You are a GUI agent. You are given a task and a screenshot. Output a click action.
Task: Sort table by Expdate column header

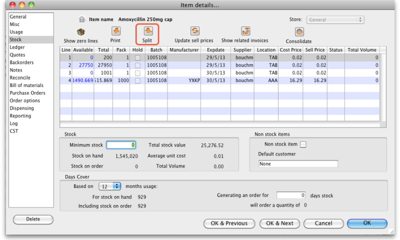[x=215, y=50]
